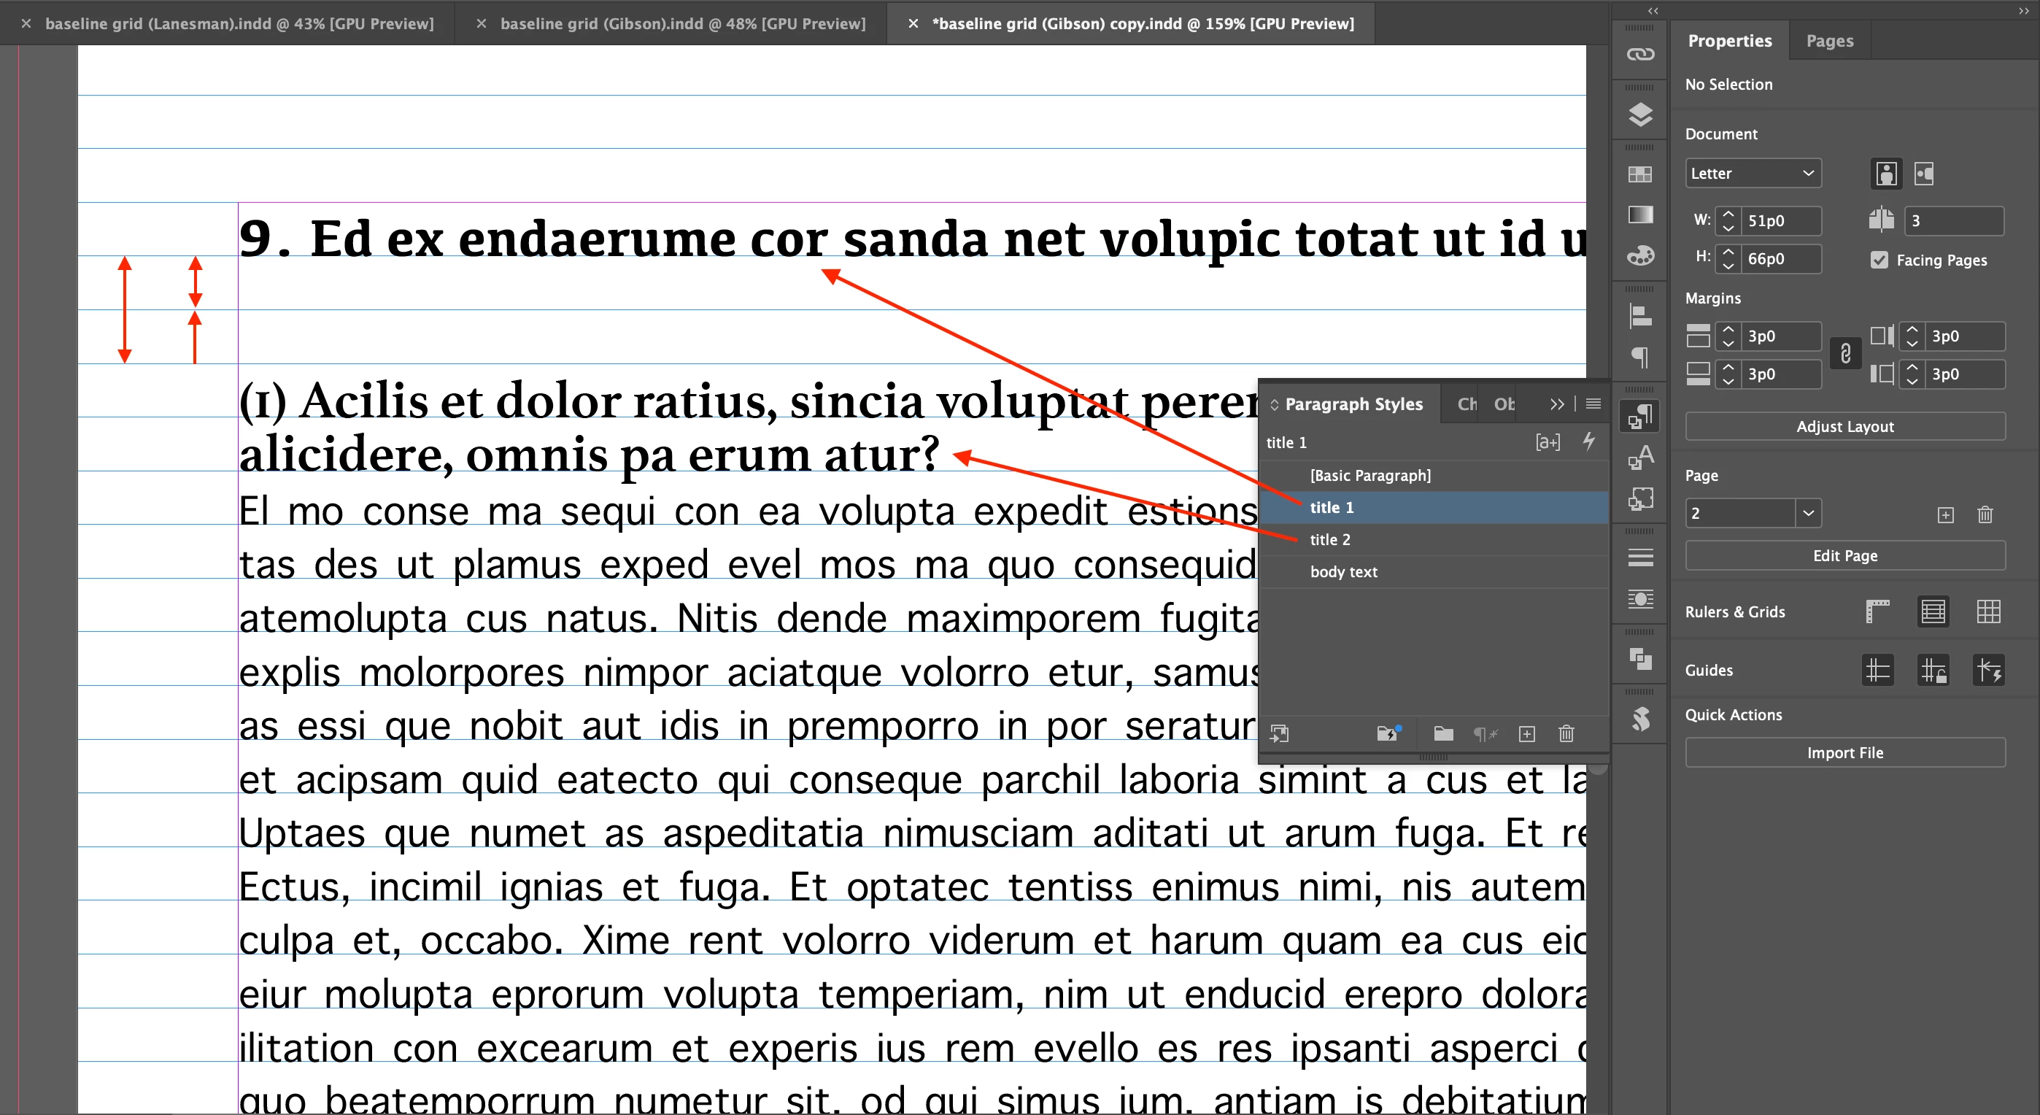
Task: Open the Layers panel icon
Action: 1640,115
